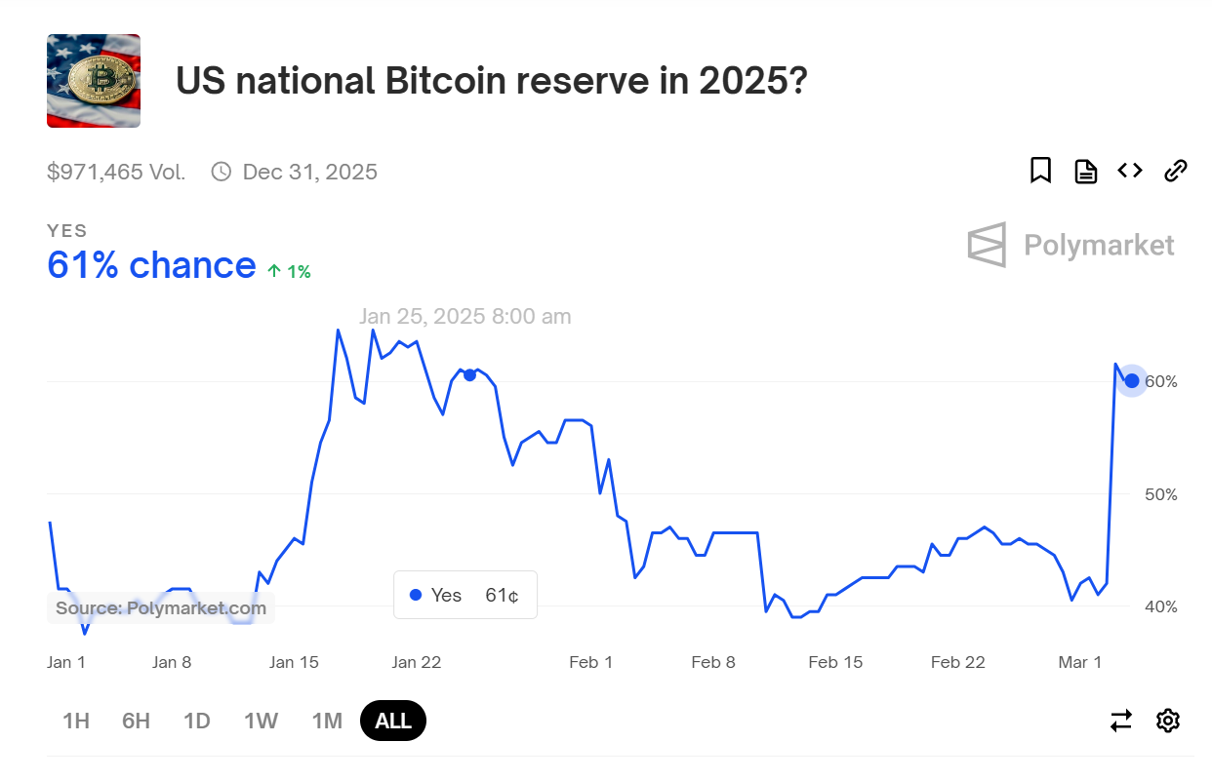Click the bookmark icon to save market
Image resolution: width=1212 pixels, height=781 pixels.
pyautogui.click(x=1040, y=172)
